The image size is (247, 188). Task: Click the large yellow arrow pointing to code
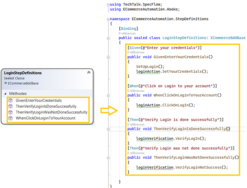click(109, 111)
